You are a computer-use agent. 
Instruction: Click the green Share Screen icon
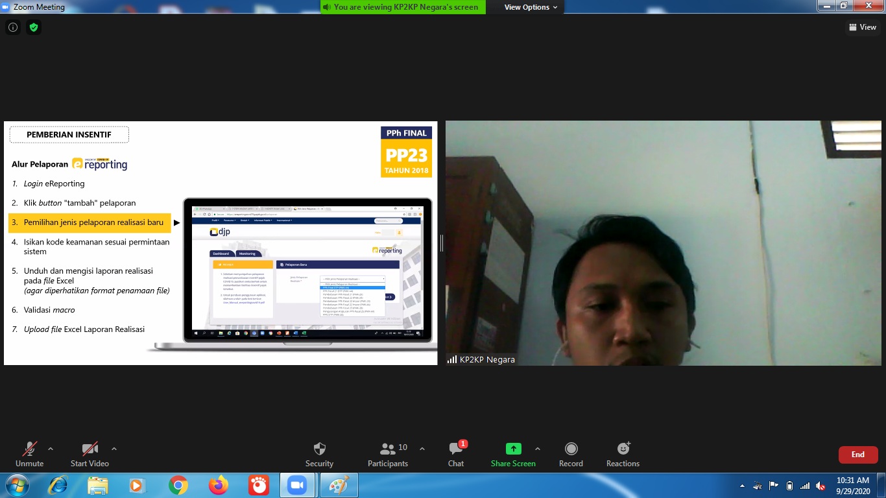tap(513, 449)
